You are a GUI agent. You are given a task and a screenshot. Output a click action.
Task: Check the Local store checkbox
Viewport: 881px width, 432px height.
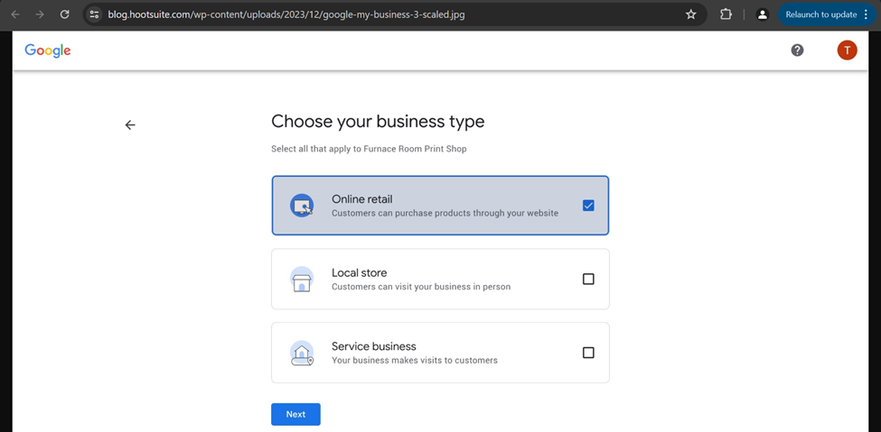click(x=588, y=279)
